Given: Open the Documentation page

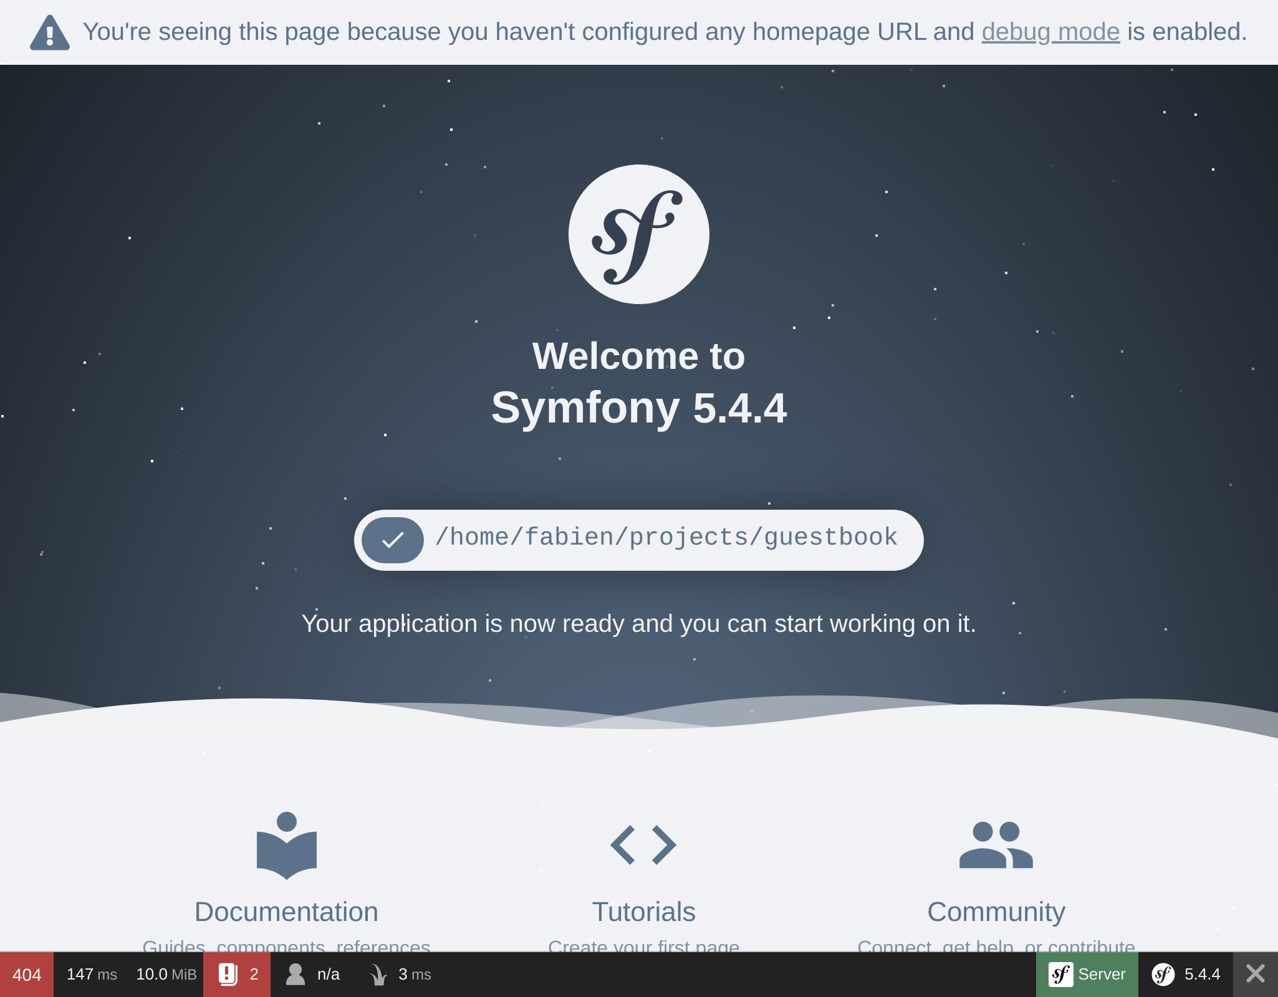Looking at the screenshot, I should click(x=287, y=912).
